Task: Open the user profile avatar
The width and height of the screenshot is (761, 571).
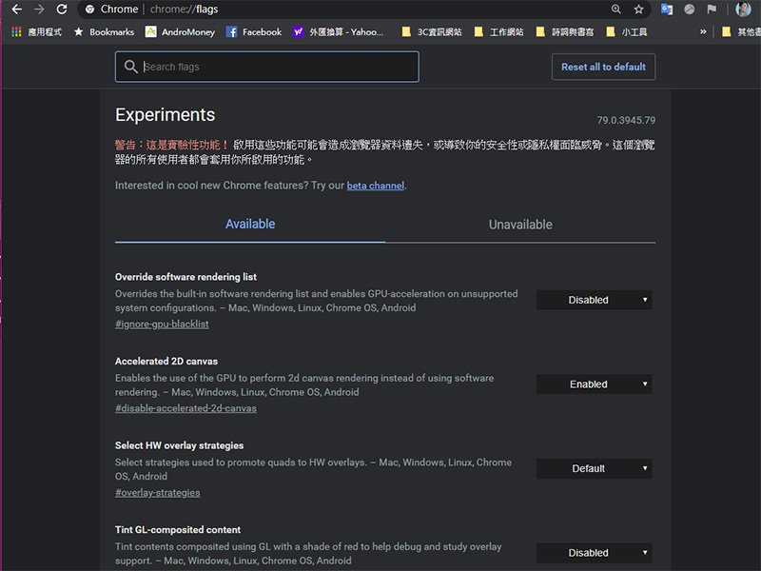Action: 743,10
